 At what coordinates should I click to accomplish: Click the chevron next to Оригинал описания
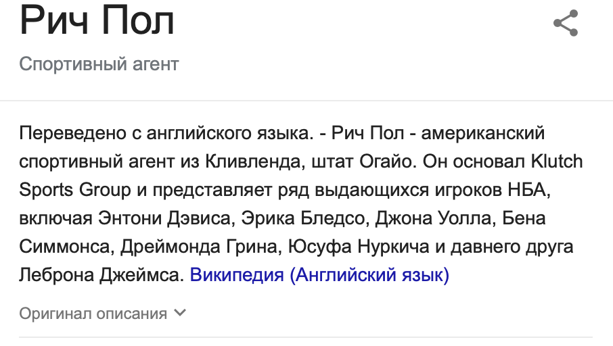[x=180, y=313]
